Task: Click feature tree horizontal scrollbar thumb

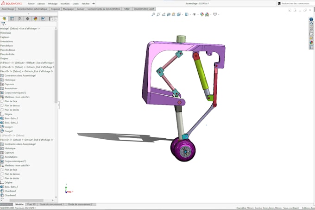Action: pyautogui.click(x=26, y=200)
